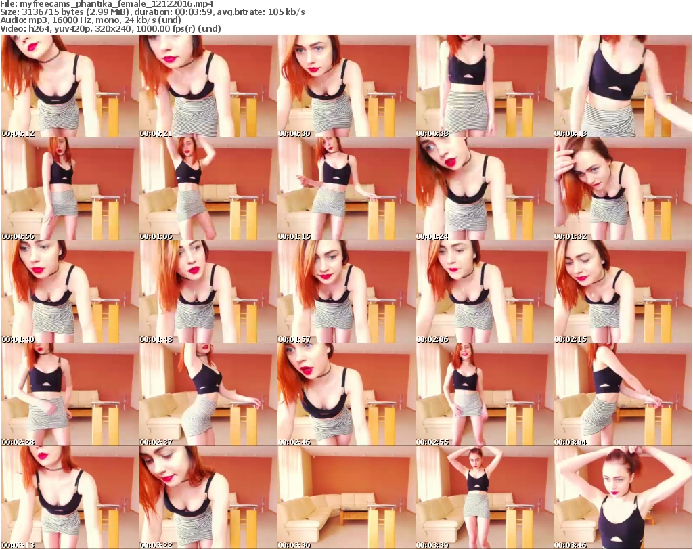Click the Audio mp3 info line
The width and height of the screenshot is (693, 549).
click(x=91, y=20)
